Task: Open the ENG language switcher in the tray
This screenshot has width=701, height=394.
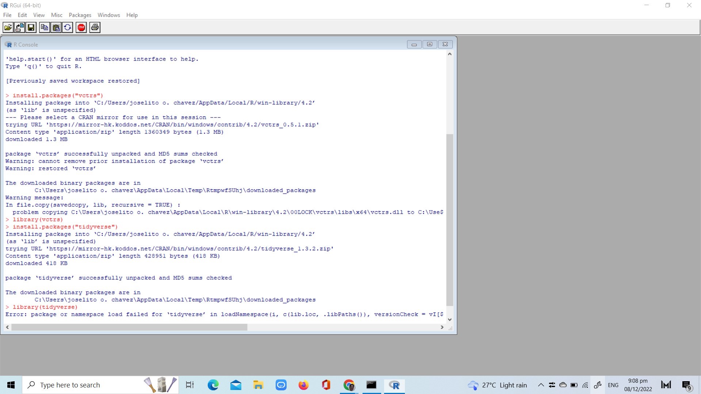Action: (613, 385)
